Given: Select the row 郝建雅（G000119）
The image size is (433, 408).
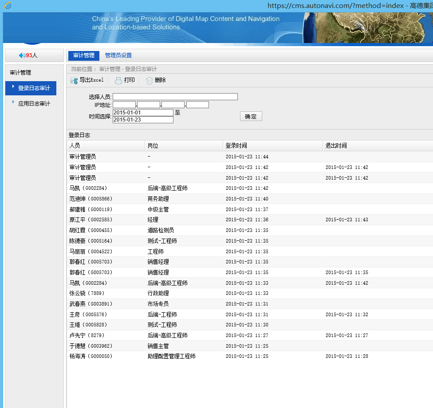Looking at the screenshot, I should [x=250, y=209].
